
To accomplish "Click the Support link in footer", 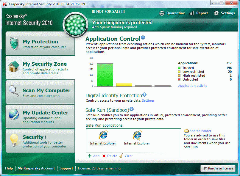I will 66,168.
